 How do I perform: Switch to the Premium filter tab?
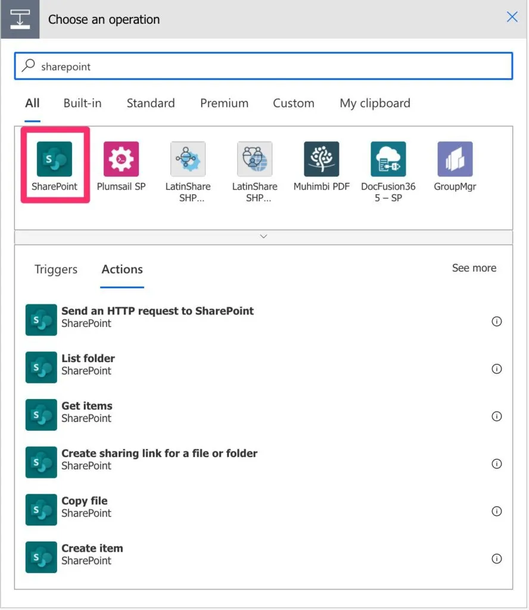point(224,103)
